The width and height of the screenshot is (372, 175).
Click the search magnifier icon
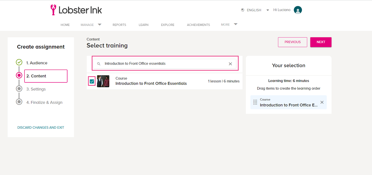99,64
